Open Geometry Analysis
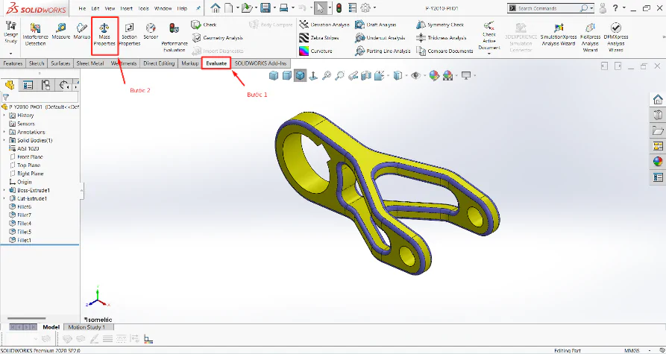666x354 pixels. click(x=218, y=38)
